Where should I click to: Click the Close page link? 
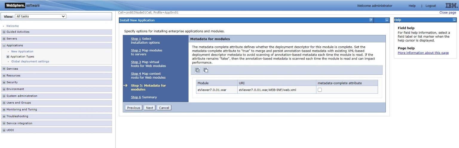448,13
